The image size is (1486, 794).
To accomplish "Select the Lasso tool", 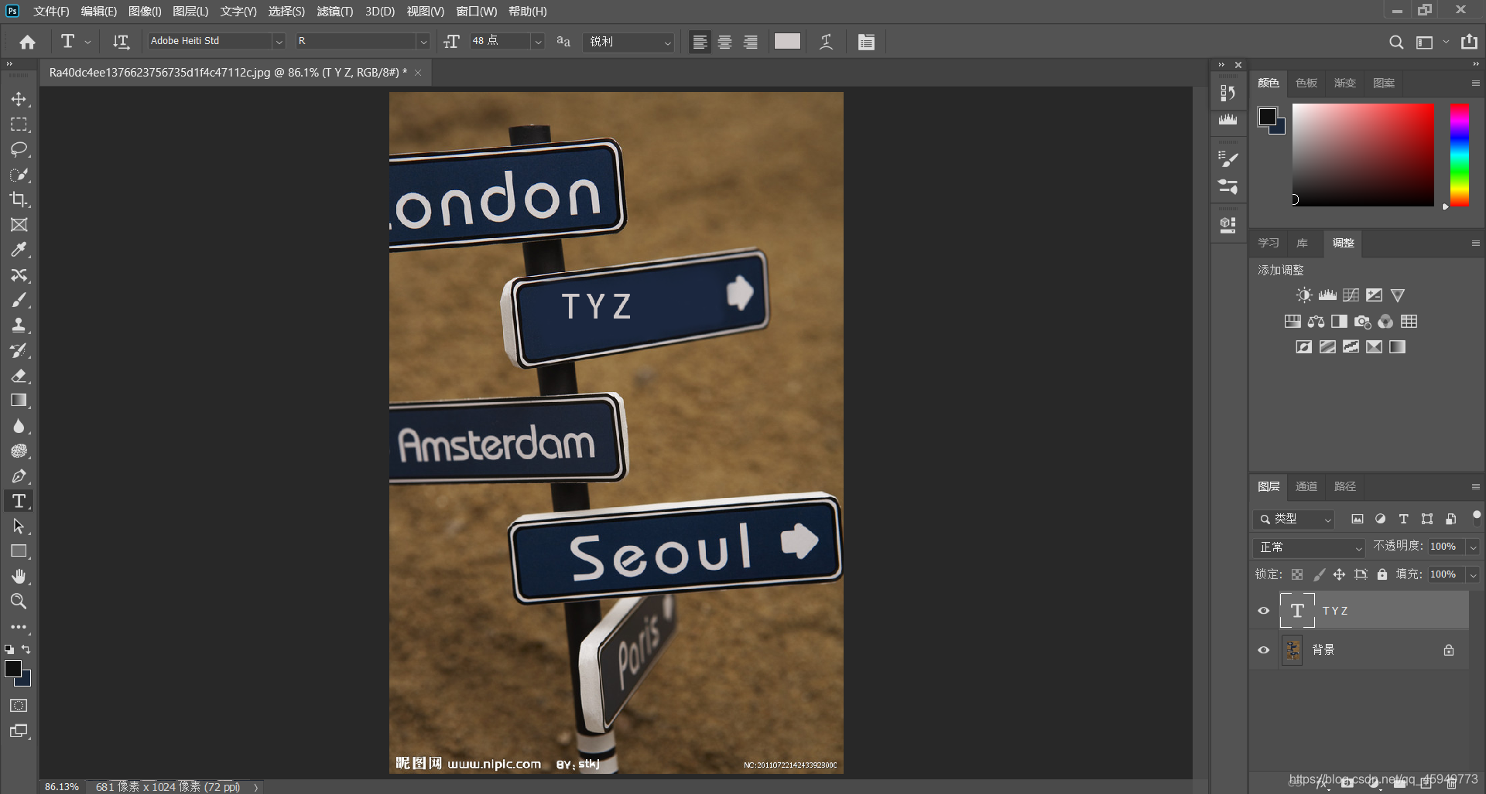I will pos(19,149).
